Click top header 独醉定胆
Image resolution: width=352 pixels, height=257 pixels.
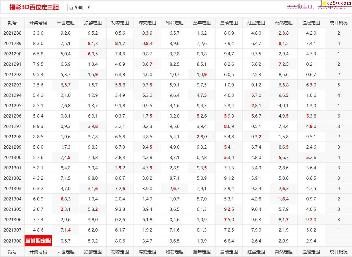93,23
